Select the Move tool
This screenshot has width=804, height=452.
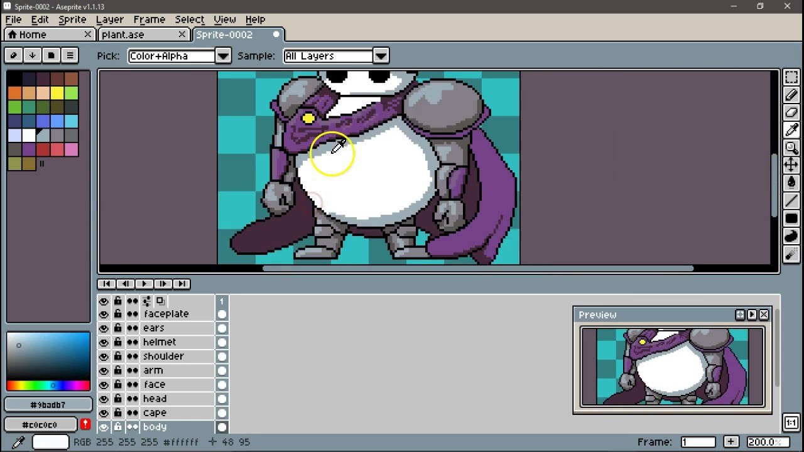point(791,166)
